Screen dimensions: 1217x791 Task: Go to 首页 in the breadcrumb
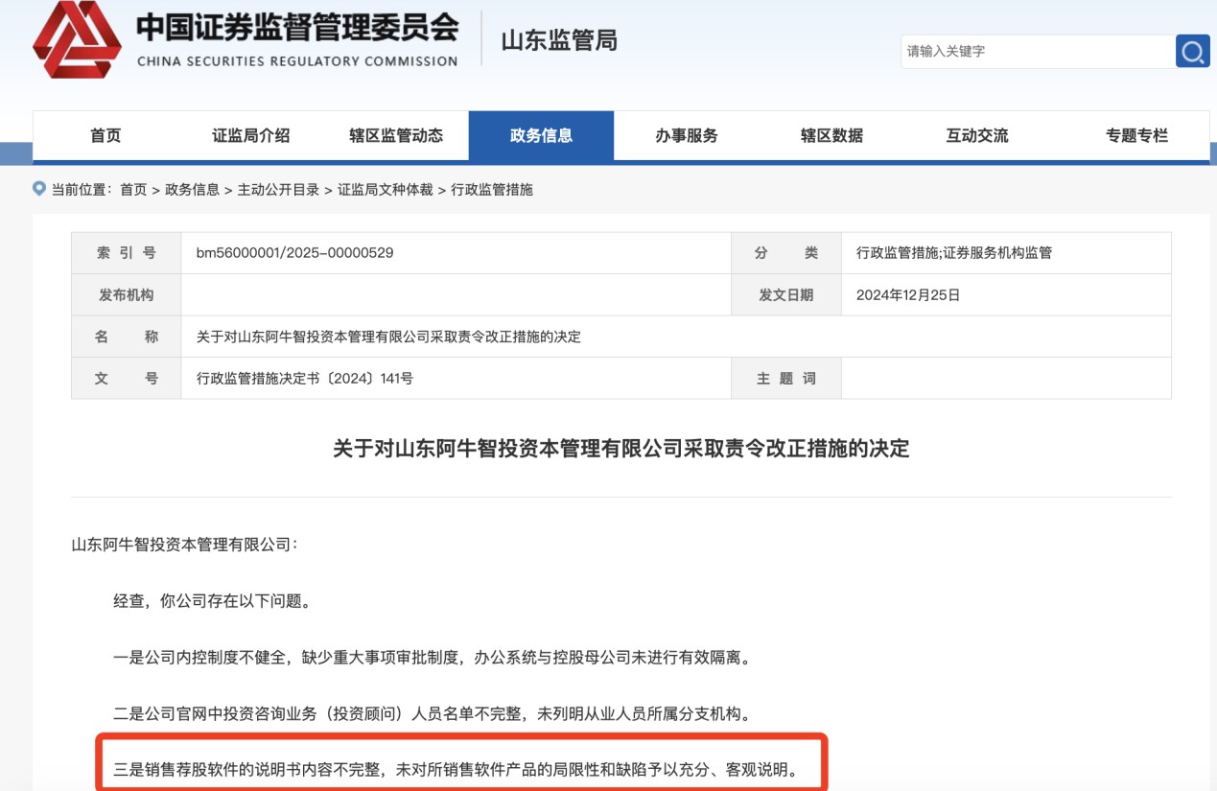coord(133,190)
